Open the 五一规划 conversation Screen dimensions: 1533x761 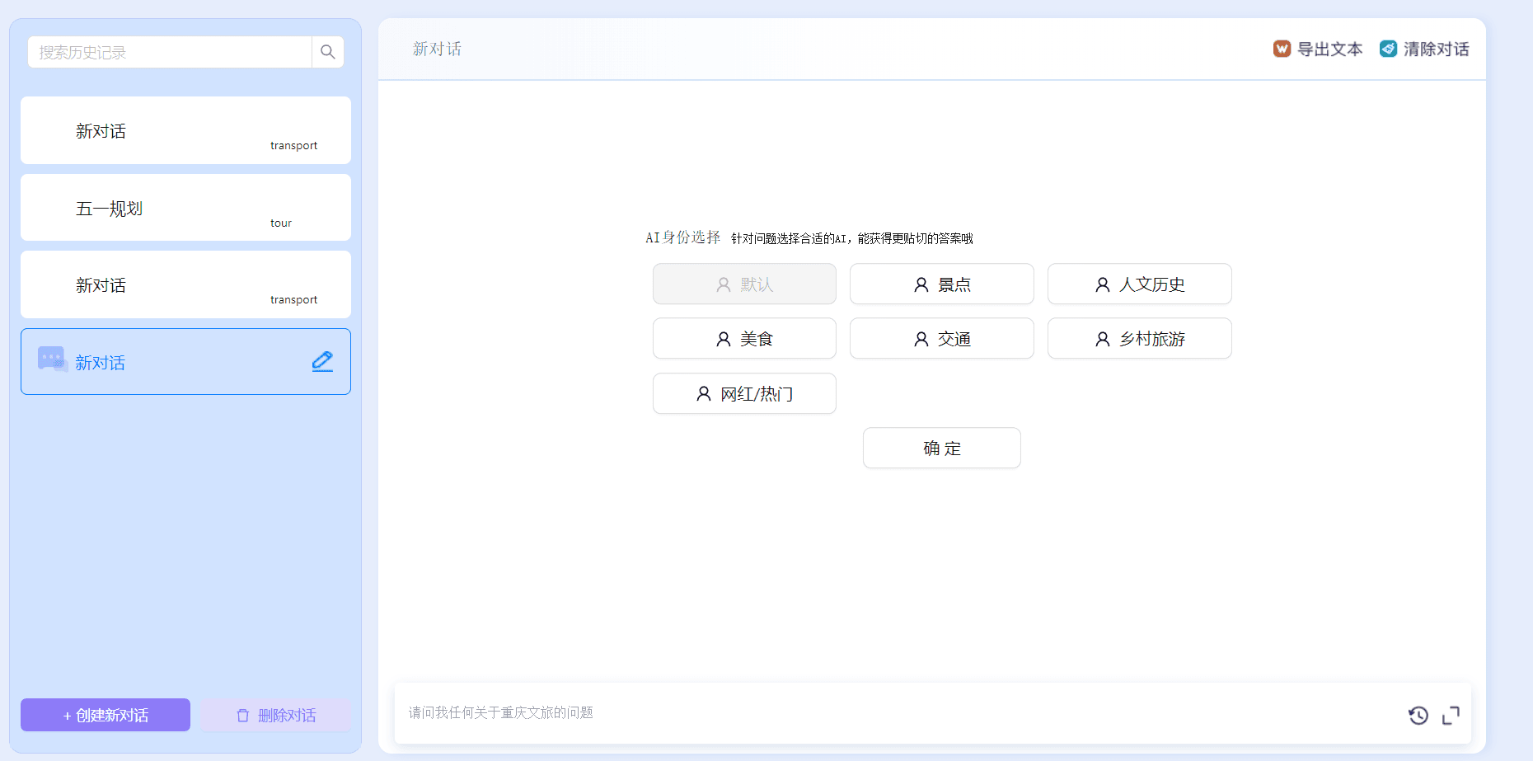(x=185, y=208)
